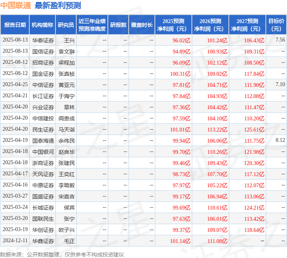Viewport: 287px width, 258px height.
Task: Click target price 7.56
Action: (280, 40)
